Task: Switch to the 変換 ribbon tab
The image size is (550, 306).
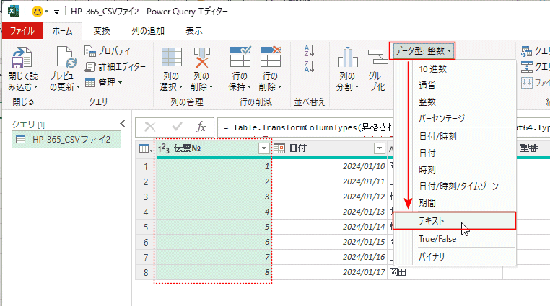Action: pos(102,30)
